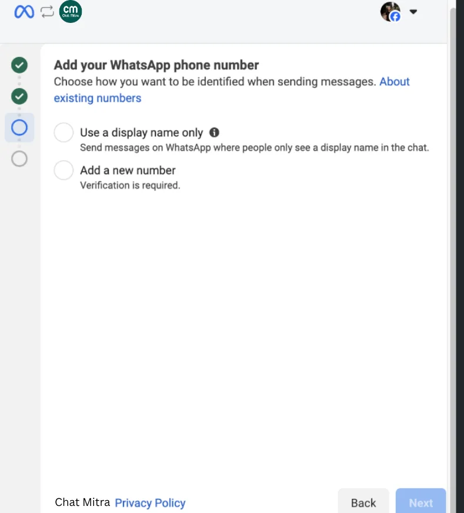Click 'Verification is required.' text

pyautogui.click(x=130, y=186)
